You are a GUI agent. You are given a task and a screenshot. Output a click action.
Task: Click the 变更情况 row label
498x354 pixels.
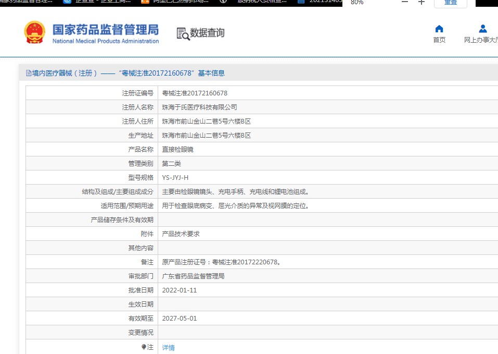(x=141, y=333)
